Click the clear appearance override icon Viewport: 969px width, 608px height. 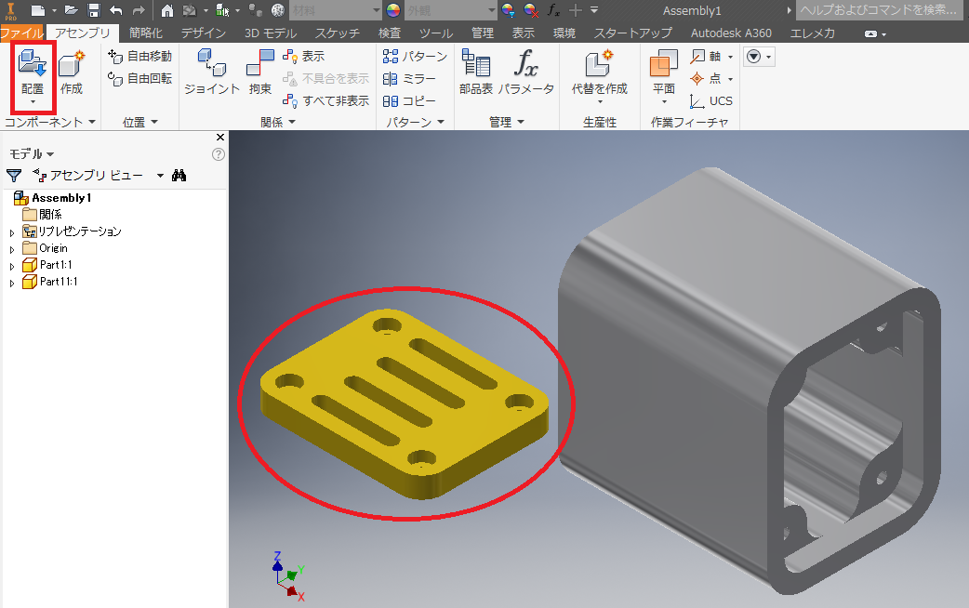[530, 10]
